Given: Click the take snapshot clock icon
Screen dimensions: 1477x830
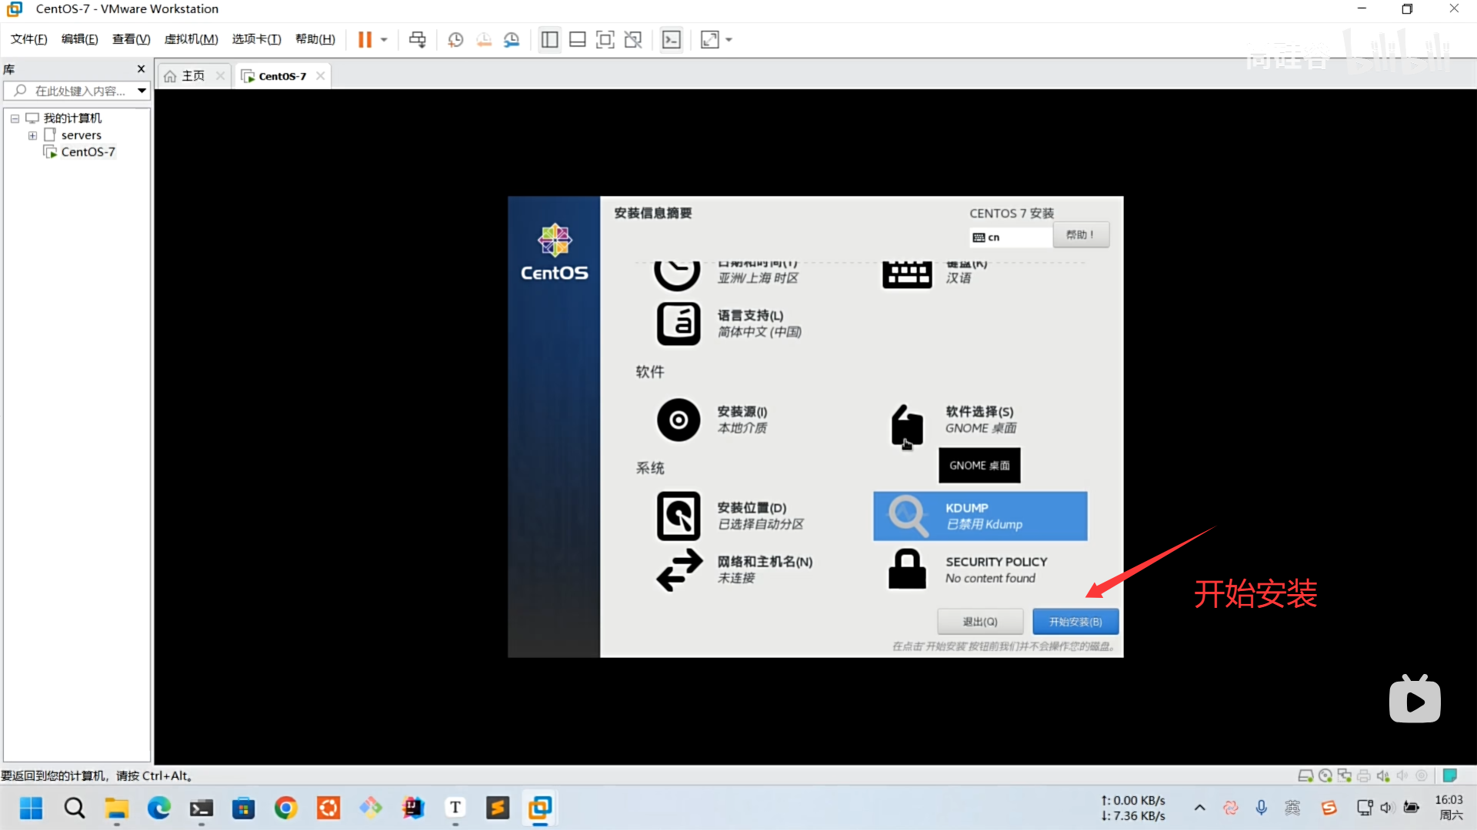Looking at the screenshot, I should (x=455, y=40).
